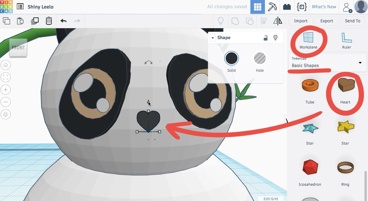
Task: Open What's New
Action: 324,7
